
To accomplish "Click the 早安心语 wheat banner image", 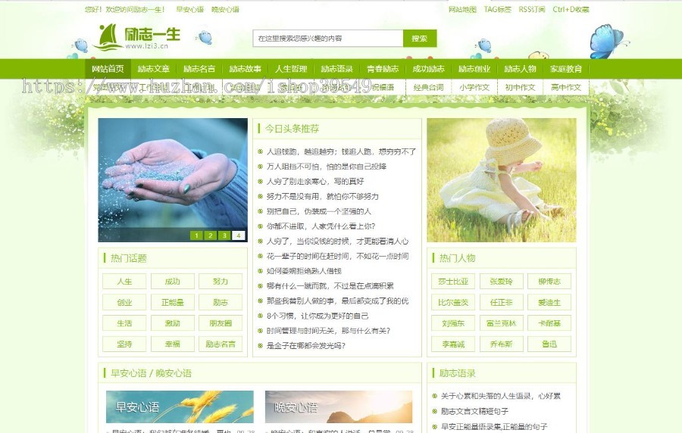I will 180,407.
